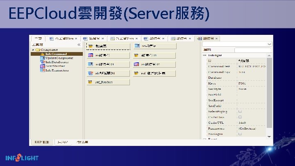
Task: Switch to the EEP design bottom tab
Action: (x=42, y=142)
